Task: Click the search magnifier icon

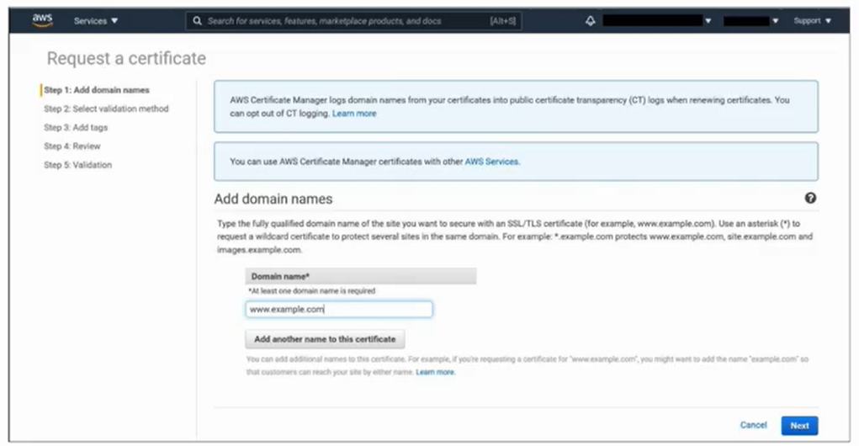Action: tap(197, 21)
